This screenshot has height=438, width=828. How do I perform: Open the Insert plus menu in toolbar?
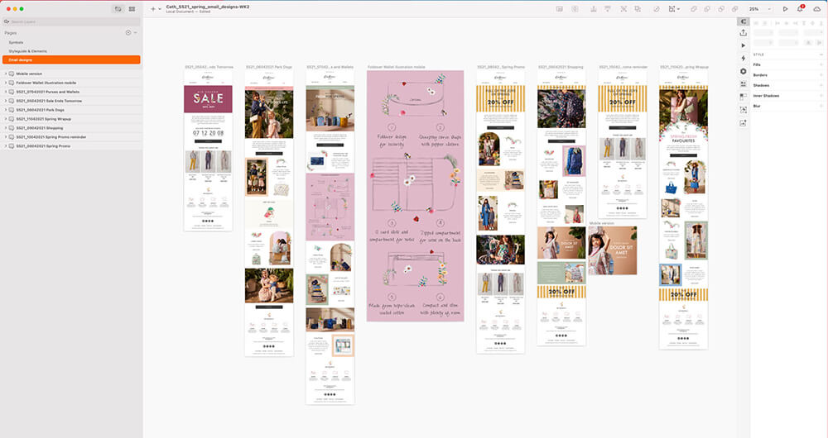pos(153,8)
